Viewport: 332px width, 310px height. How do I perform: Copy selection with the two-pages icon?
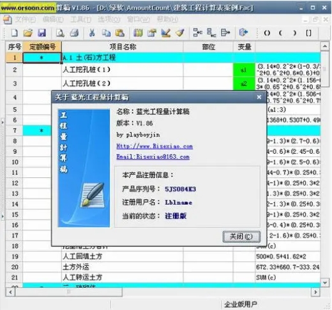(x=106, y=33)
